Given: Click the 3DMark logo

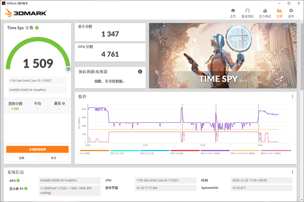Looking at the screenshot, I should click(x=26, y=13).
